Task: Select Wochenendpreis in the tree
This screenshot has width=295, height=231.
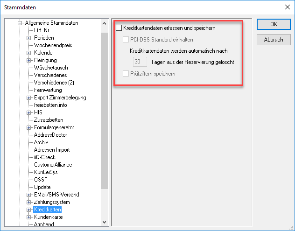Action: (x=53, y=45)
